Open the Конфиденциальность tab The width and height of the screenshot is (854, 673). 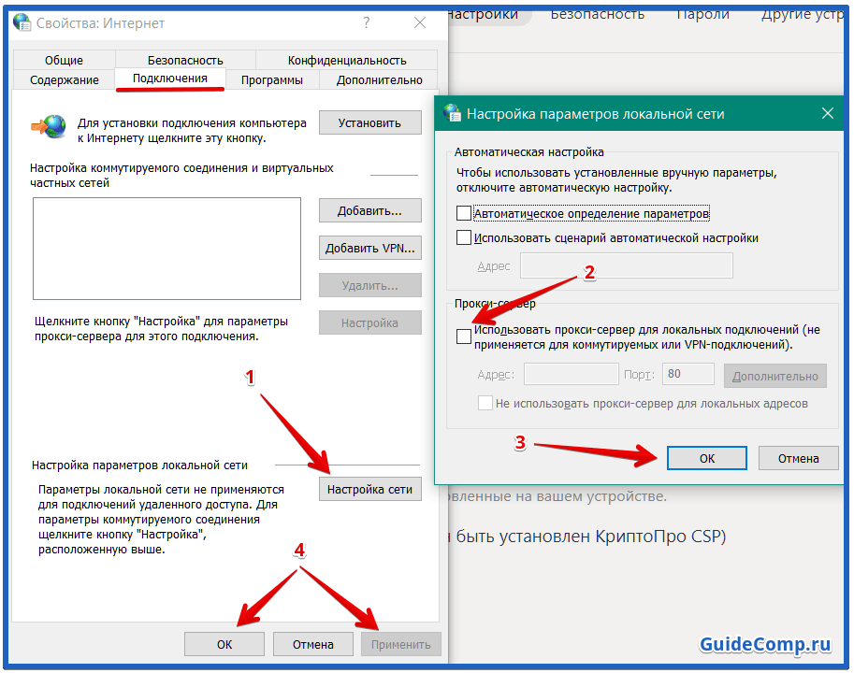[347, 61]
